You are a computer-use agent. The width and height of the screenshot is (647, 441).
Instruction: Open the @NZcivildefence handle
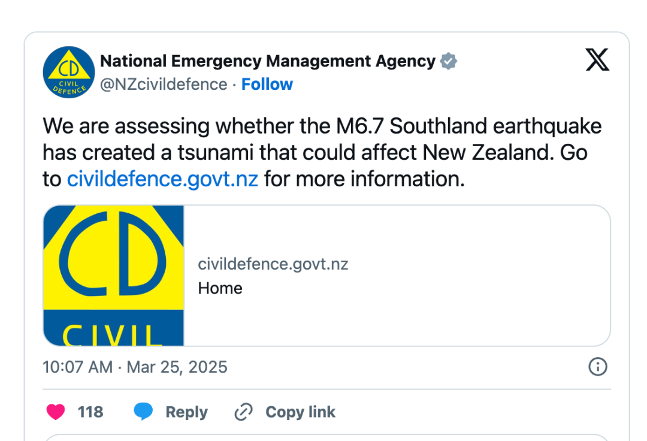164,84
